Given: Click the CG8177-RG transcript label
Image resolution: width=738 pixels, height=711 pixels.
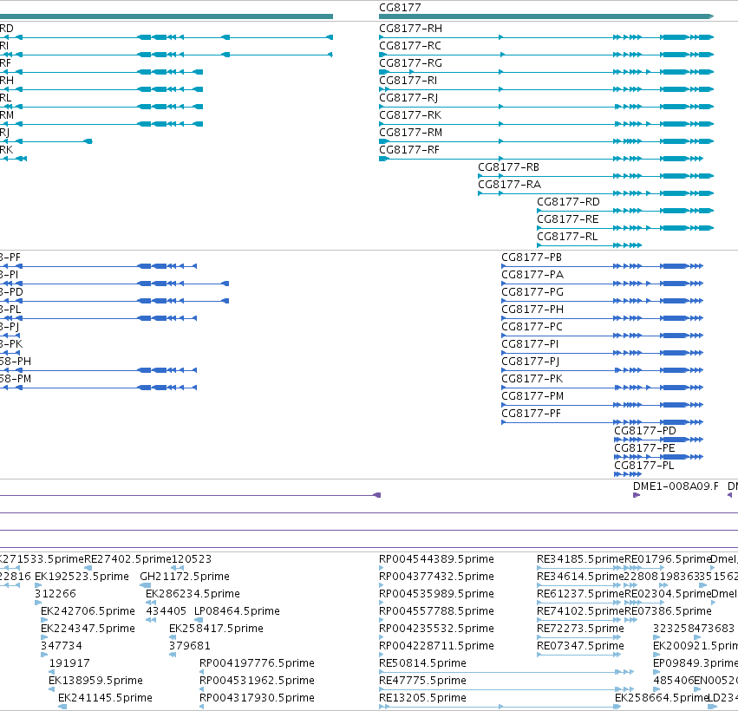Looking at the screenshot, I should (x=410, y=63).
